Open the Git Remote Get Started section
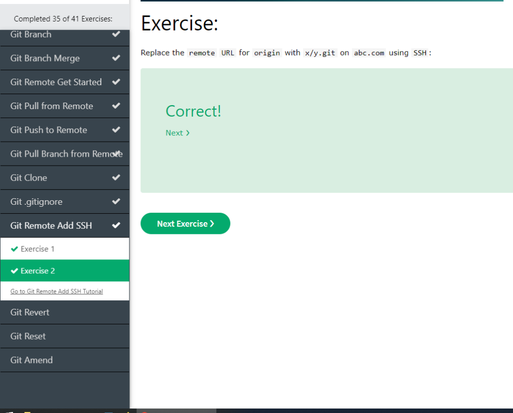The image size is (513, 413). click(x=65, y=82)
